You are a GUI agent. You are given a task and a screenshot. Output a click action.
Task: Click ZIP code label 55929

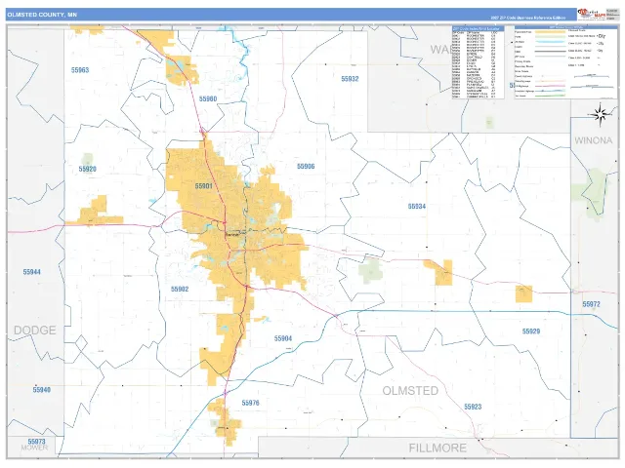(x=531, y=331)
